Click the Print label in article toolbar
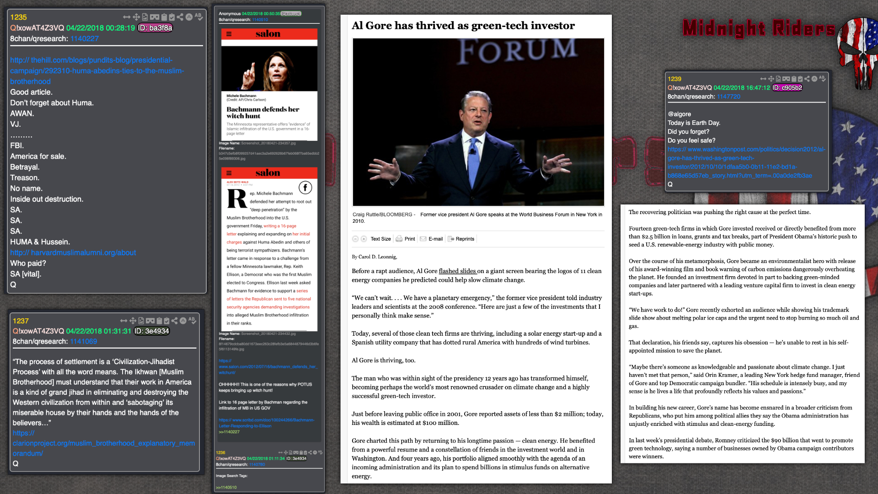This screenshot has width=878, height=494. click(410, 239)
